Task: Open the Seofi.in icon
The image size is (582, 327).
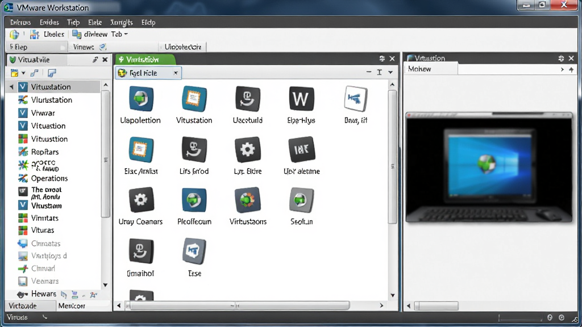Action: [x=301, y=200]
